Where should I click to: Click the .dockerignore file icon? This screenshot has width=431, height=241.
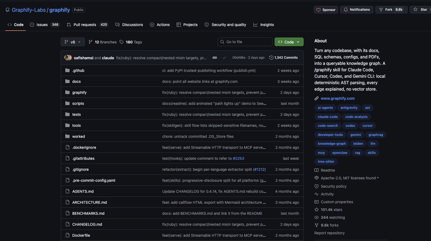click(68, 148)
